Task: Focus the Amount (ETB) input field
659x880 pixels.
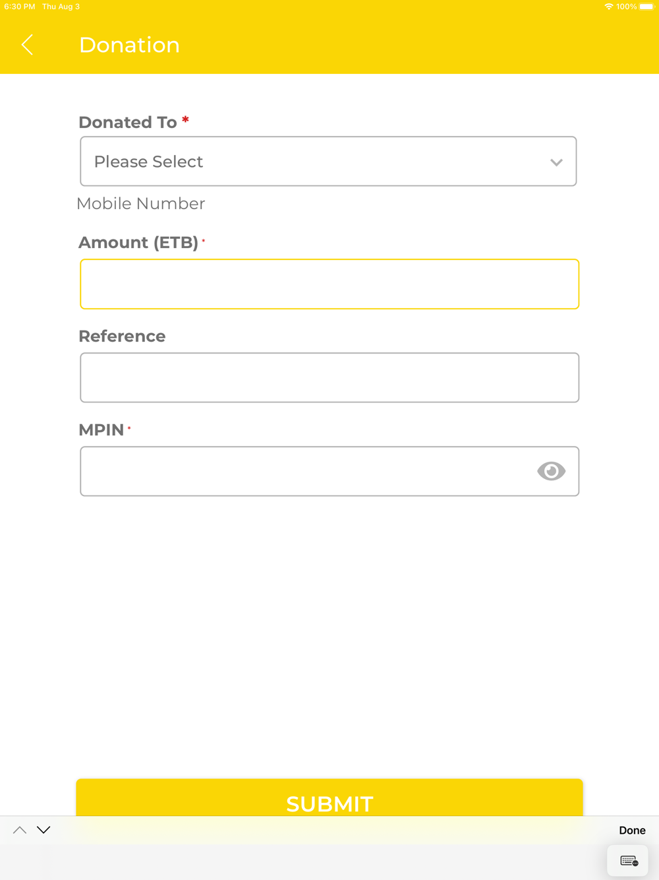Action: (x=329, y=284)
